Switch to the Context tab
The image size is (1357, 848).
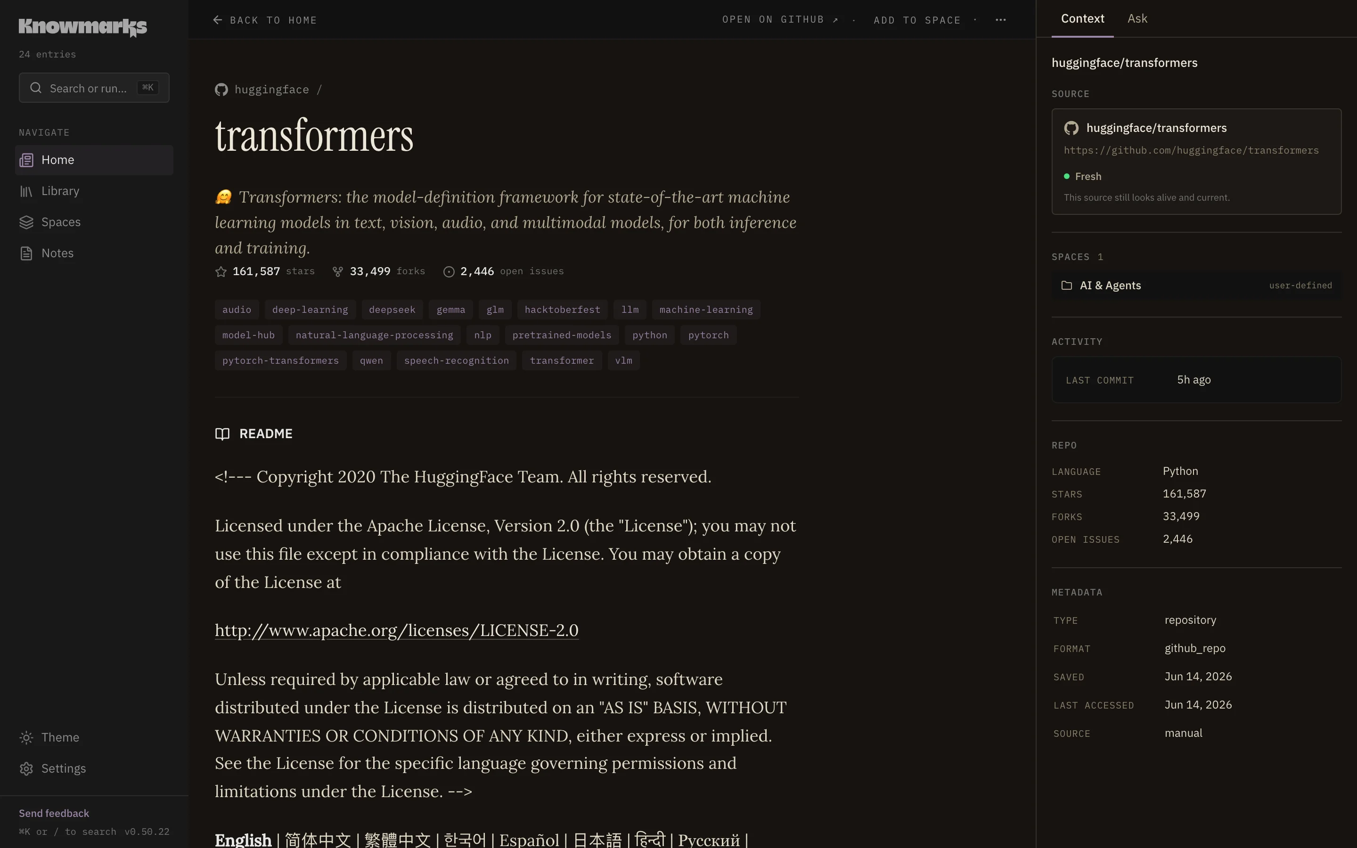point(1082,18)
